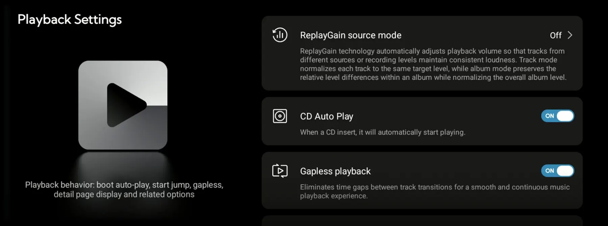Click the CD Auto Play disc icon
The image size is (608, 226).
click(280, 116)
